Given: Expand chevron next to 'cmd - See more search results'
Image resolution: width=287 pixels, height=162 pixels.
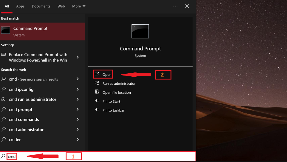Looking at the screenshot, I should tap(78, 79).
